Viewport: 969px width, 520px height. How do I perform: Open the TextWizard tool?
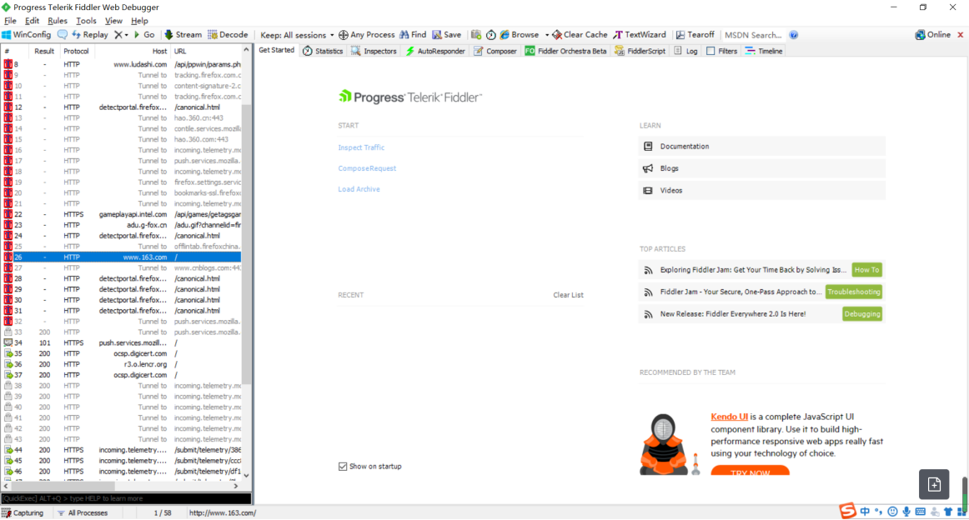640,35
